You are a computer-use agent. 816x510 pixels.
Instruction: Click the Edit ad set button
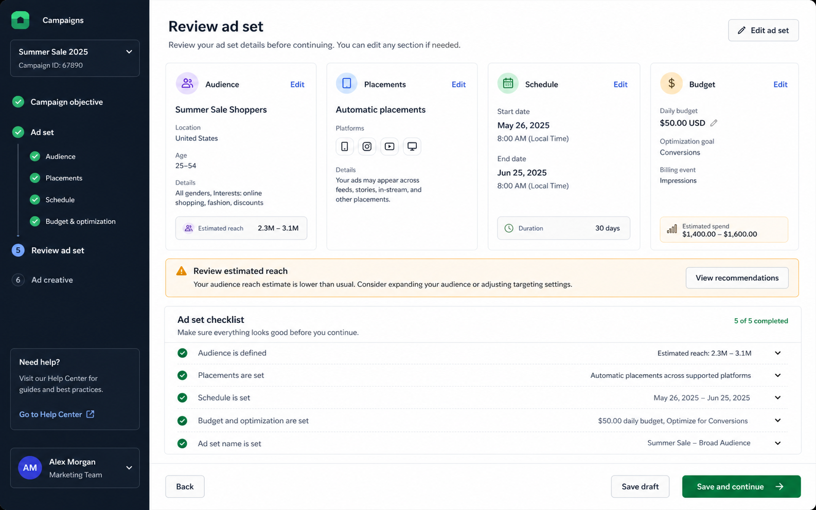(764, 30)
